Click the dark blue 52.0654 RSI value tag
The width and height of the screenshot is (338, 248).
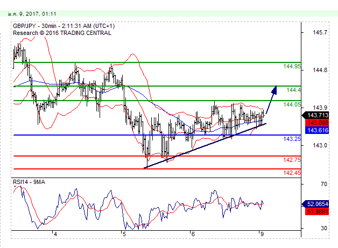pyautogui.click(x=316, y=204)
